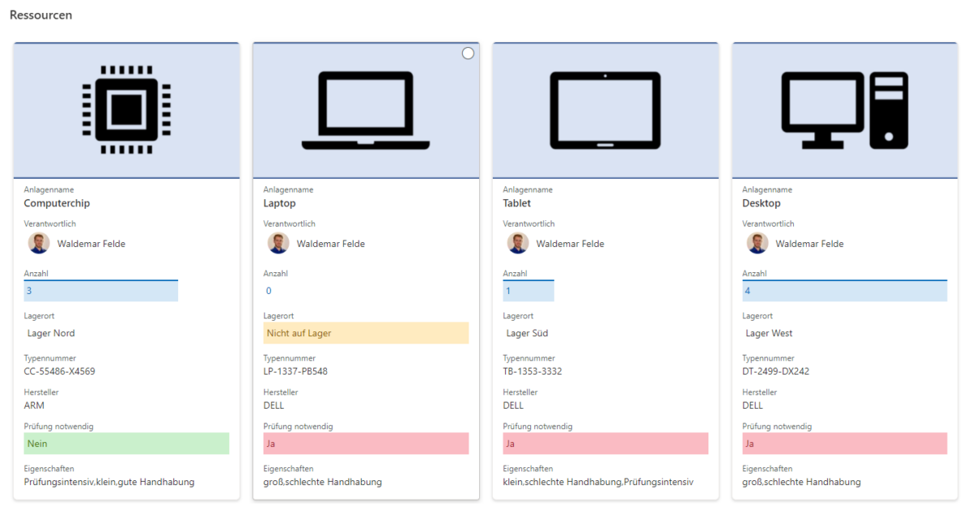Viewport: 976px width, 511px height.
Task: Click Waldemar Felde's avatar on the Desktop card
Action: (x=757, y=243)
